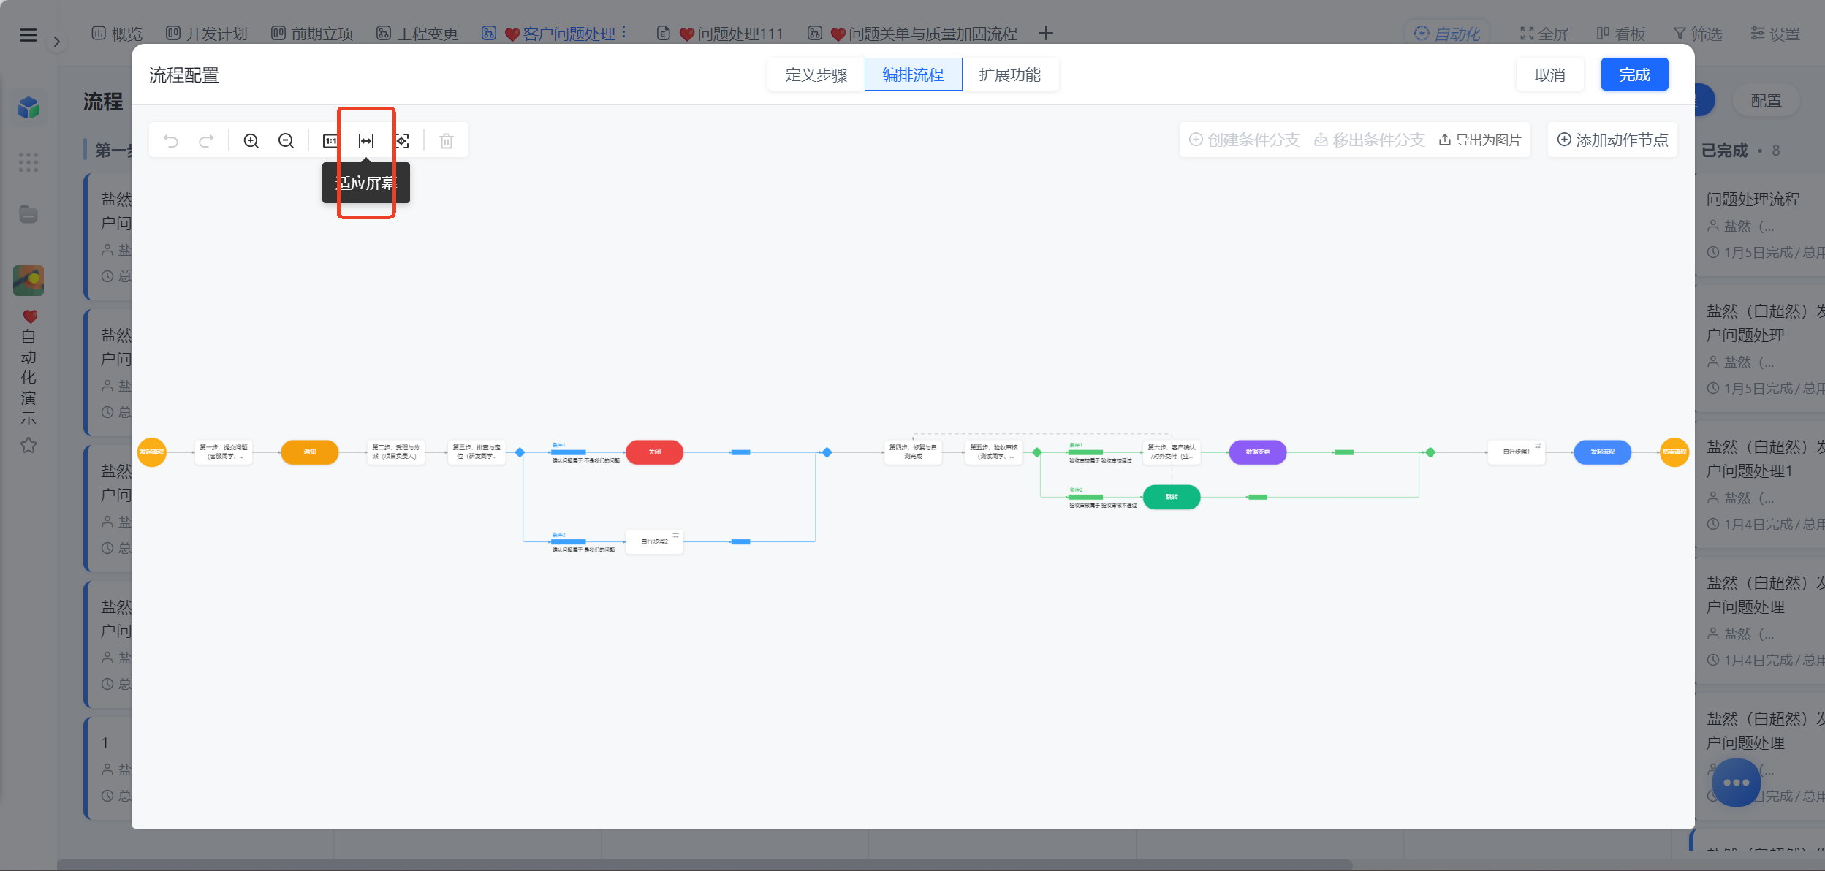This screenshot has width=1825, height=871.
Task: Click the 看板 view button in background
Action: pos(1621,34)
